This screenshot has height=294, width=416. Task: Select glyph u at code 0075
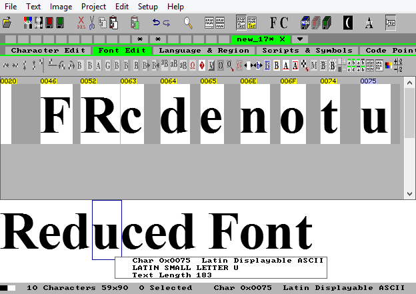tap(375, 114)
